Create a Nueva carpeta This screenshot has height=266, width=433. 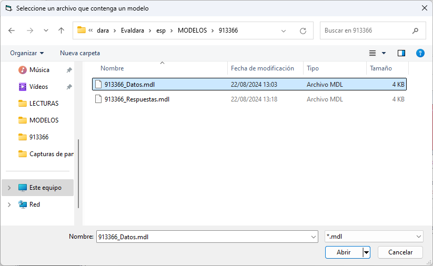point(80,53)
